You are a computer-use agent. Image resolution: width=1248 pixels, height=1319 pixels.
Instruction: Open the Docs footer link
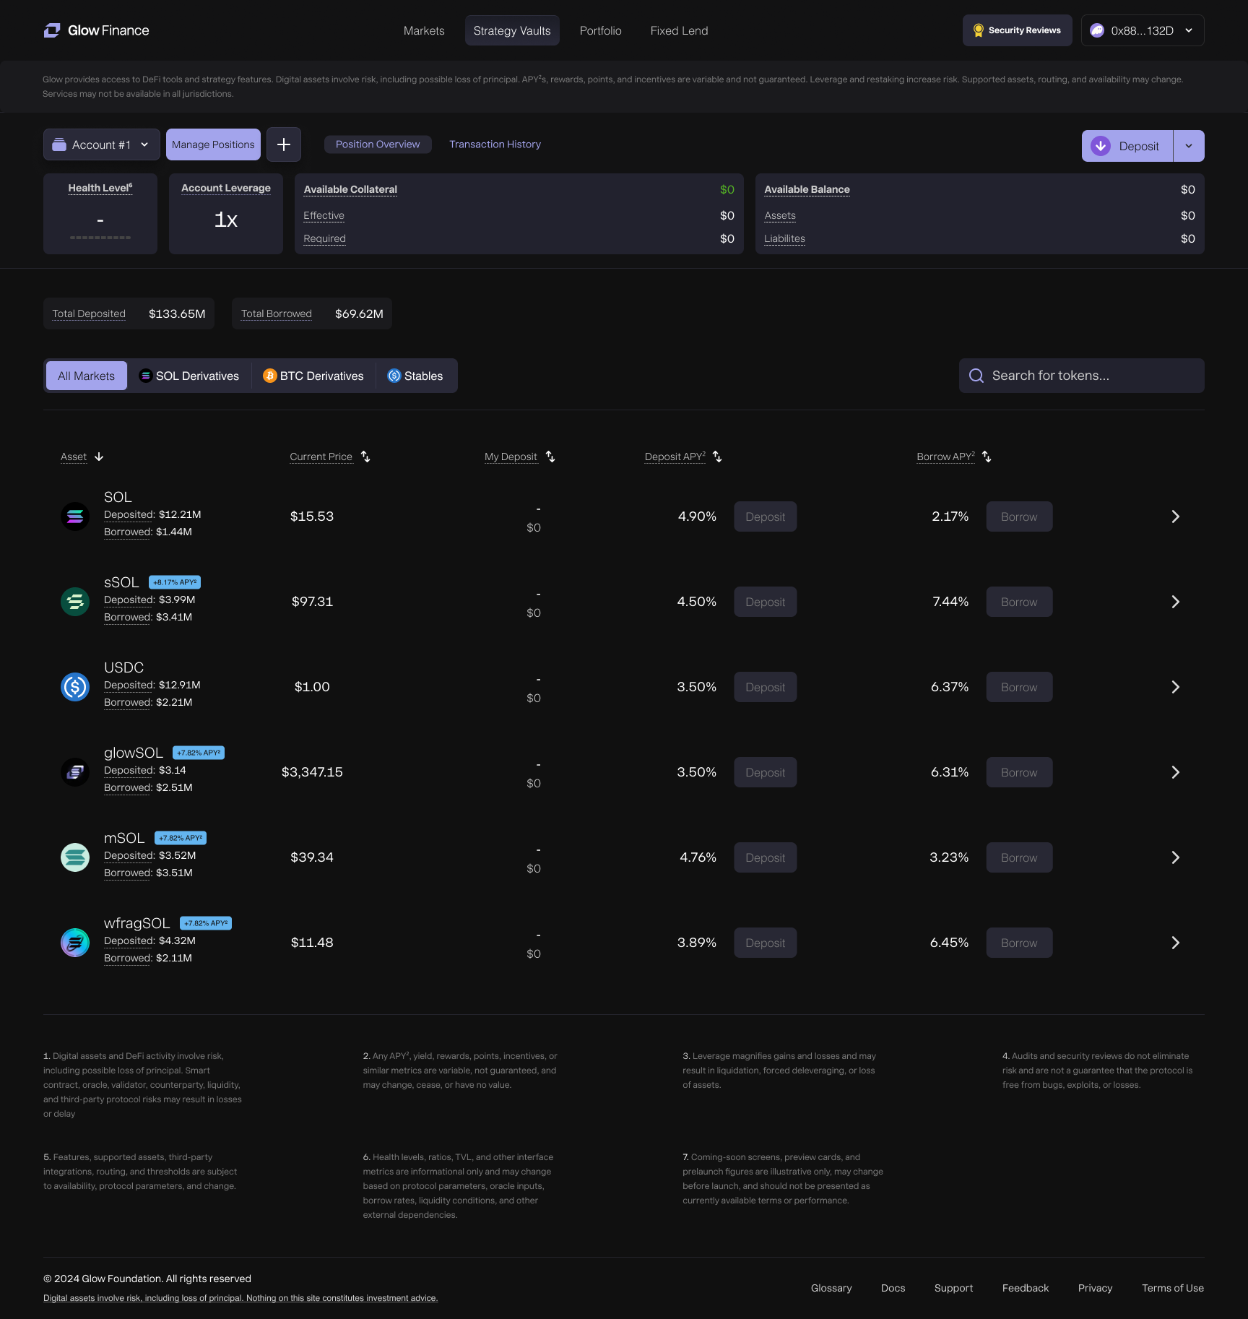coord(893,1288)
